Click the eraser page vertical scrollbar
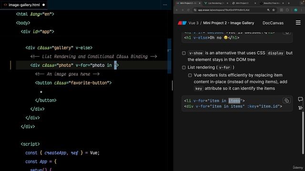Viewport: 305px width, 171px height. tap(303, 133)
